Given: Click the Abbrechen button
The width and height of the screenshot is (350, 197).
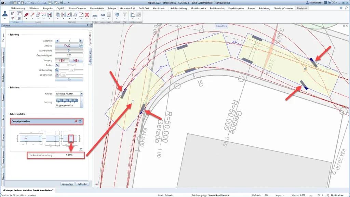Looking at the screenshot, I should click(x=67, y=184).
